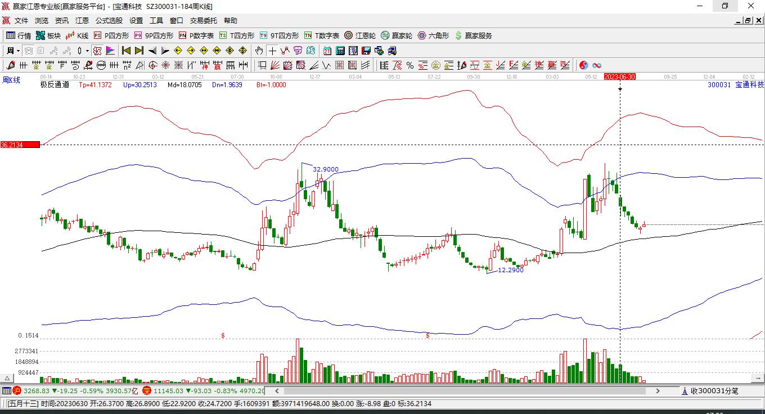Open the P数字表 tool
The width and height of the screenshot is (765, 414).
tap(196, 35)
